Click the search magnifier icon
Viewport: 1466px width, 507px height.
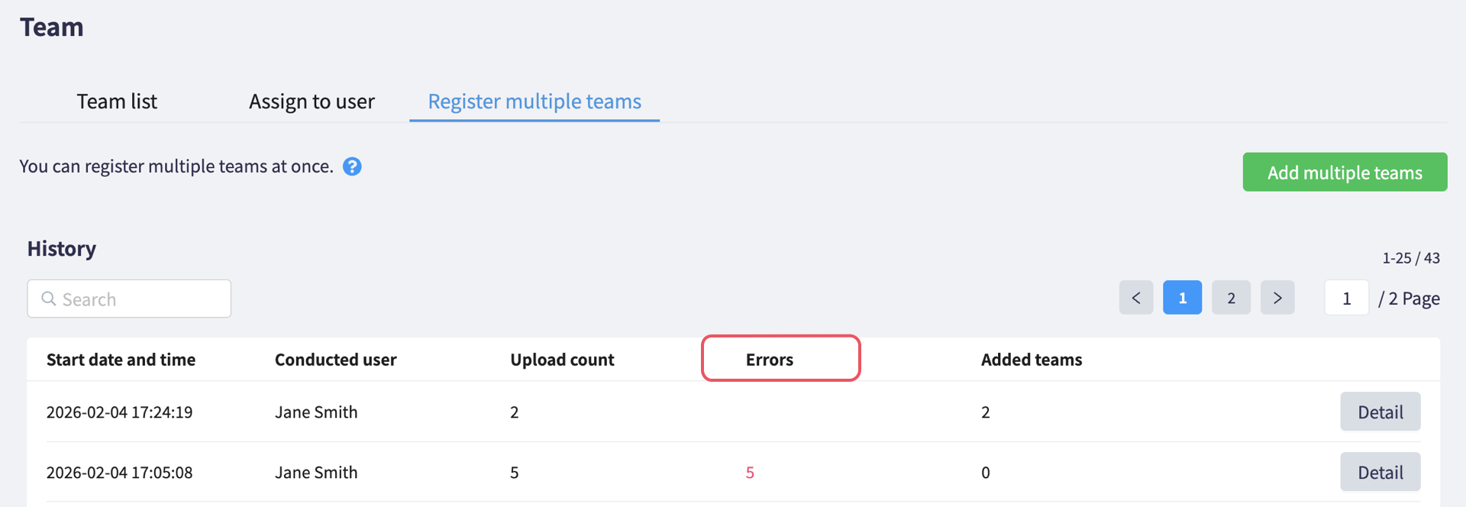click(x=49, y=299)
